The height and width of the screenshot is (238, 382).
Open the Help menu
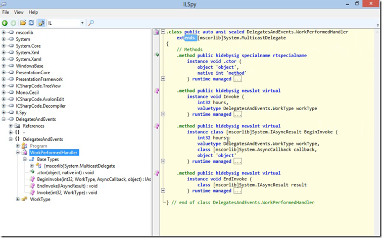point(33,12)
